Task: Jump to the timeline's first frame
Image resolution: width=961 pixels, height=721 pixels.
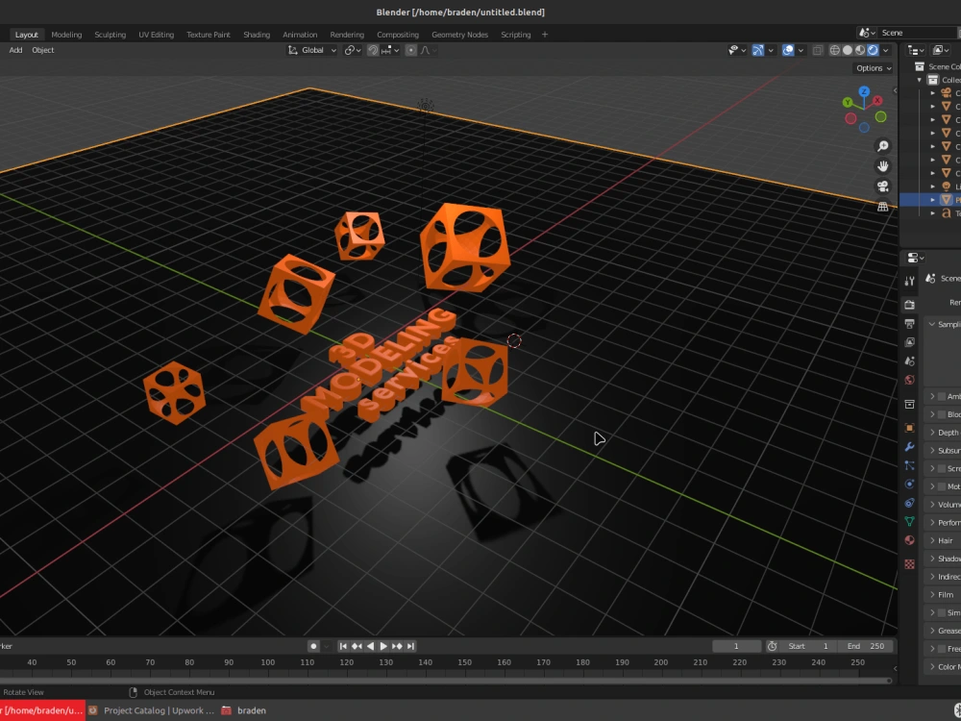Action: (x=343, y=646)
